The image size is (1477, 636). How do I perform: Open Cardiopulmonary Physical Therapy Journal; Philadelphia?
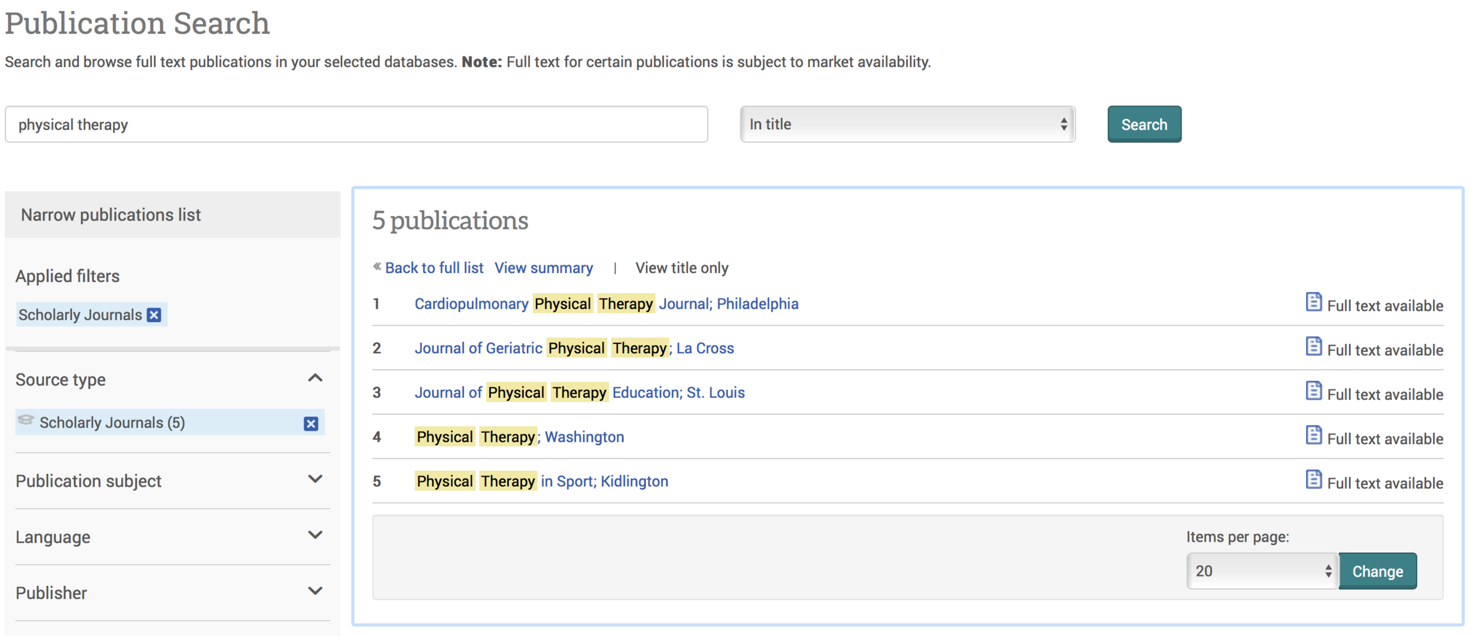click(x=606, y=304)
